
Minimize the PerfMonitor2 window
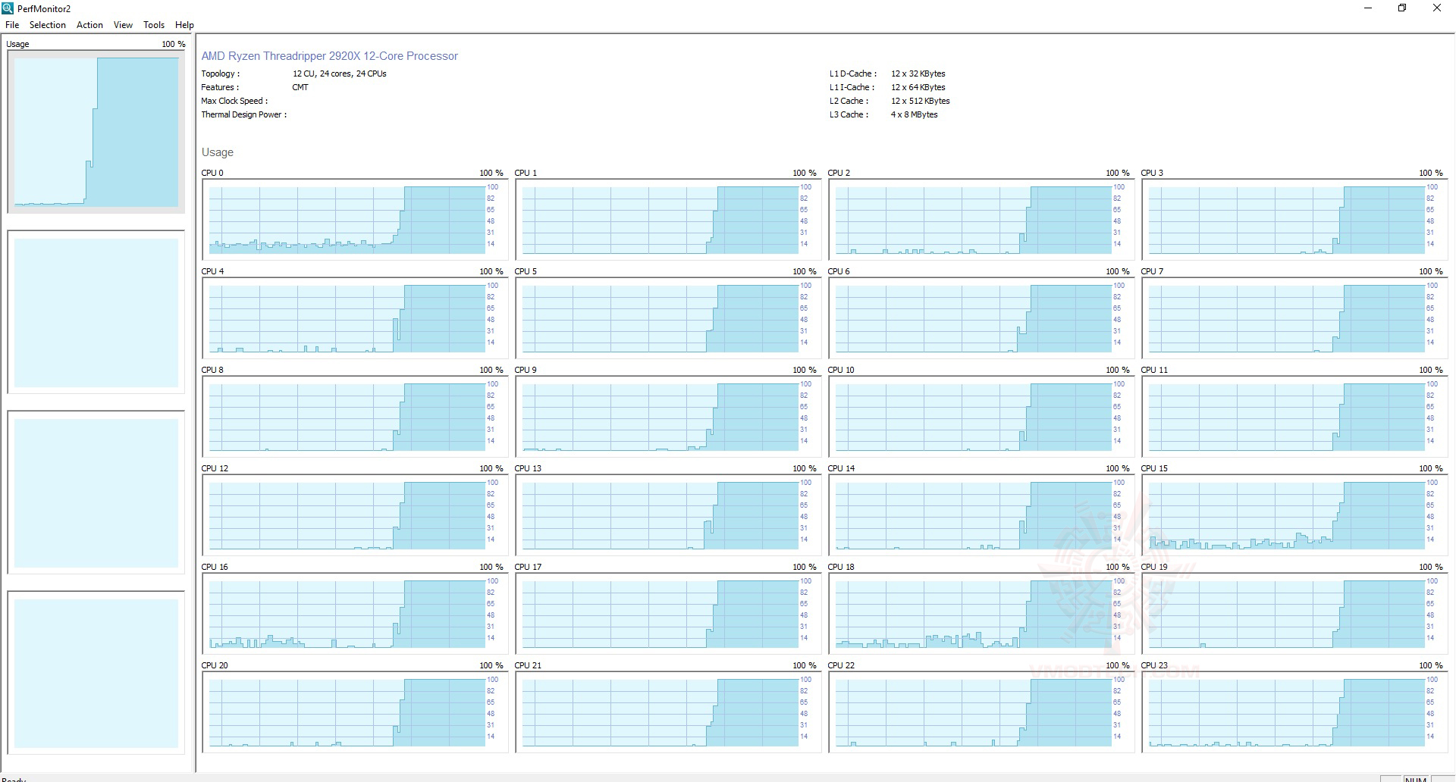click(1367, 8)
